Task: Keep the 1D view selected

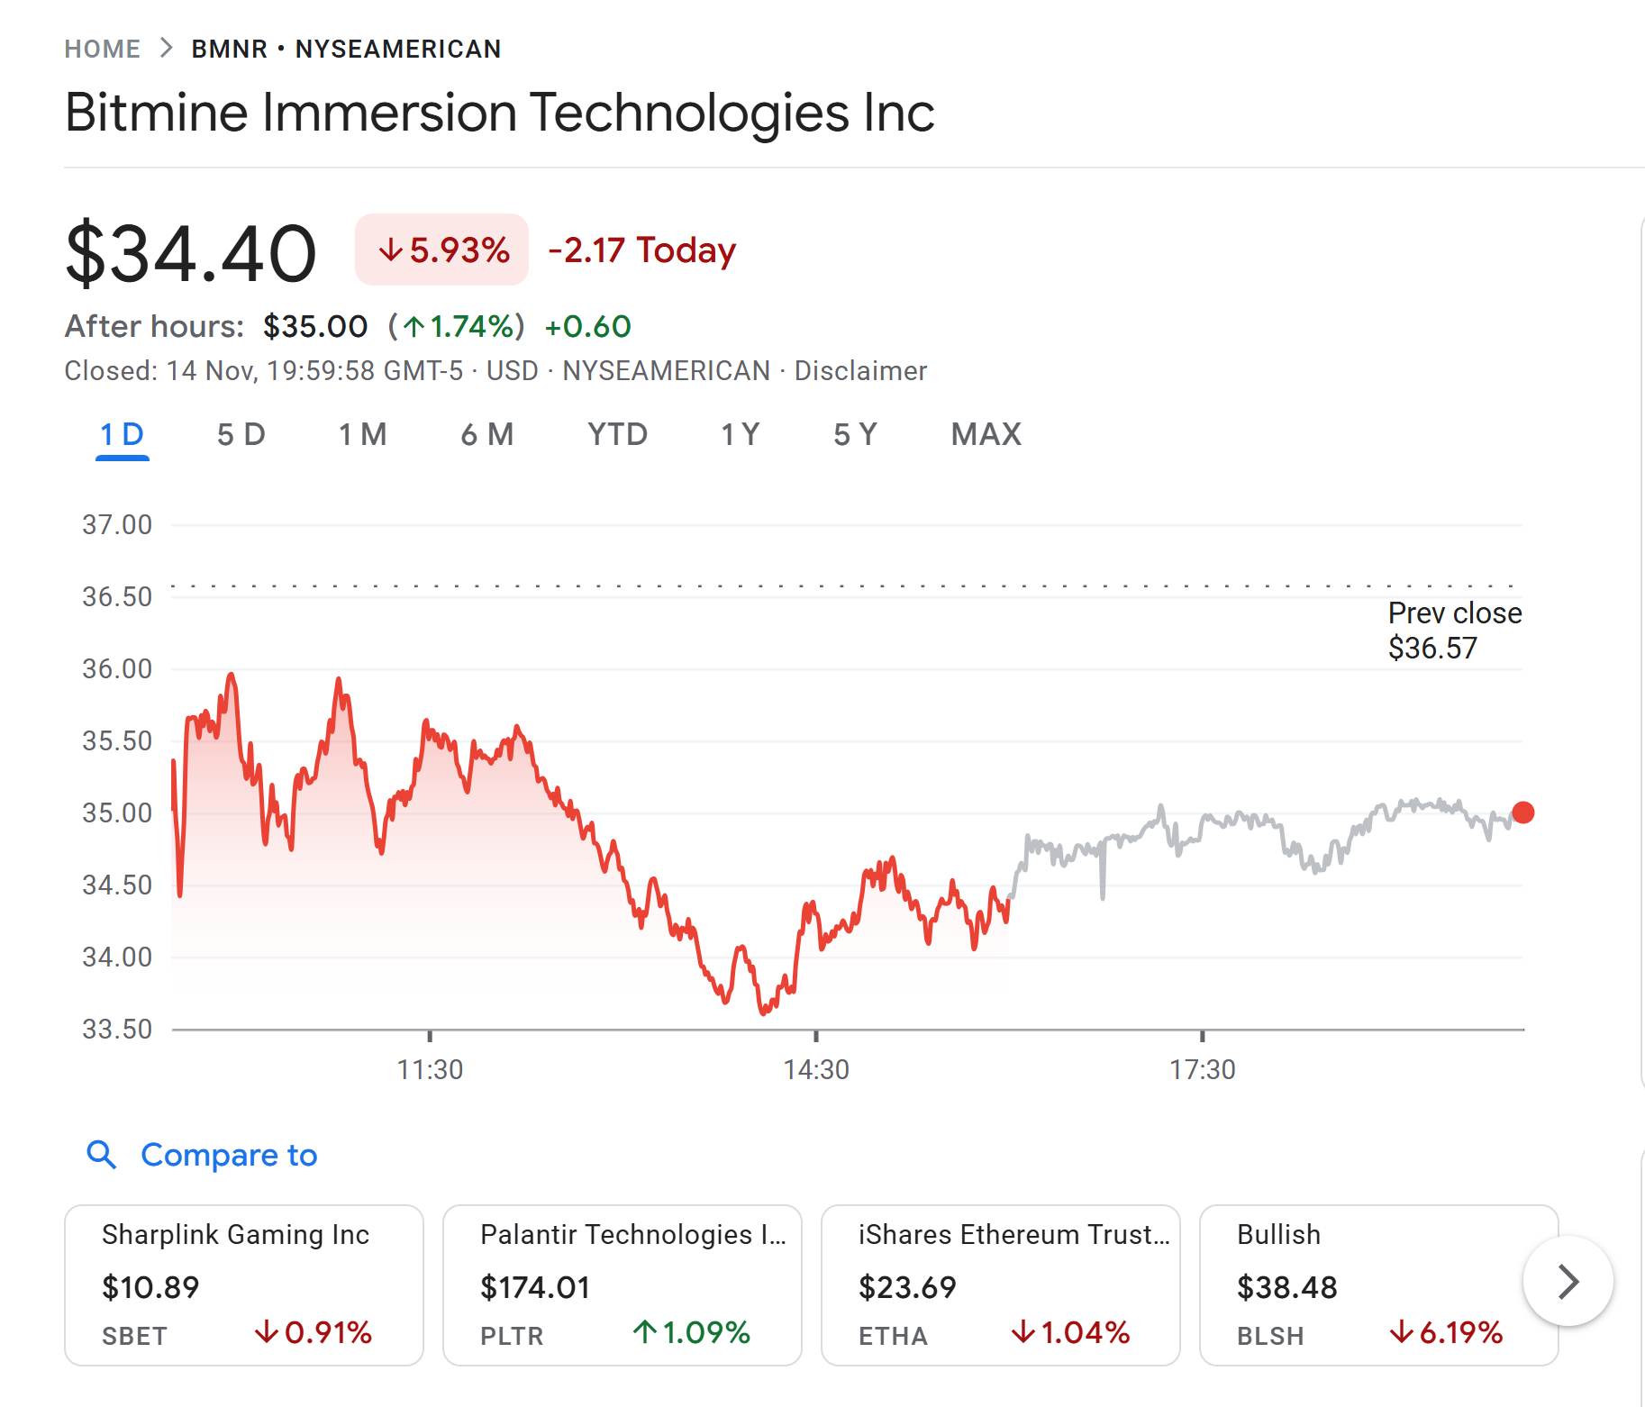Action: pos(121,434)
